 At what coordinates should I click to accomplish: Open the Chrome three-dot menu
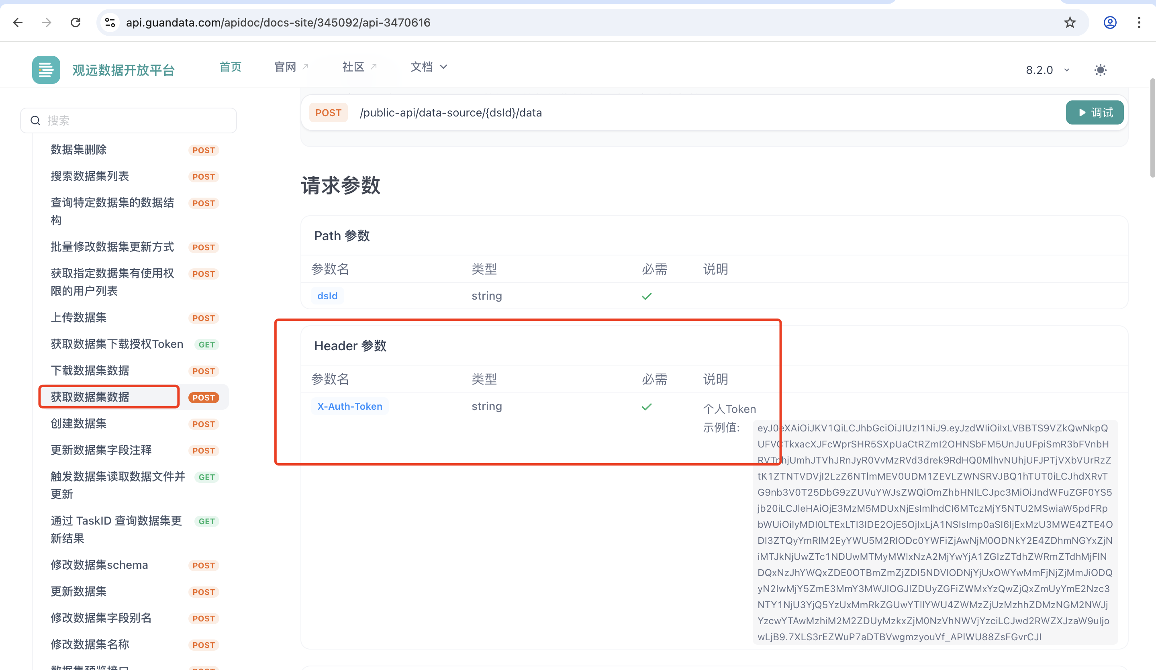[1140, 22]
